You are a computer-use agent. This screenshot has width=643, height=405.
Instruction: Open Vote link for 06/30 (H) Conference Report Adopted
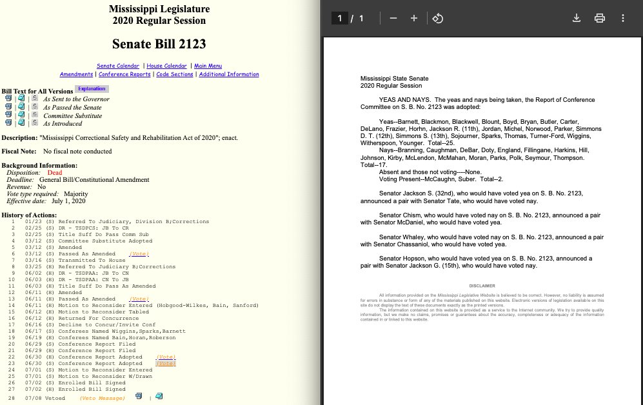pos(166,357)
